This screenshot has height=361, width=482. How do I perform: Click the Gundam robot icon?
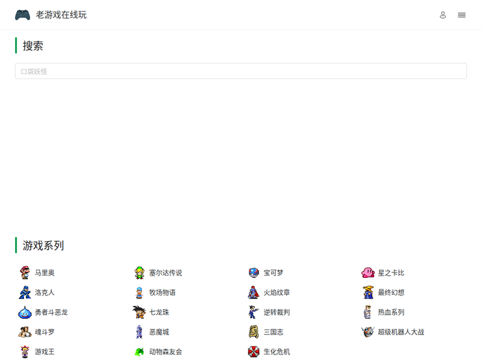click(368, 332)
